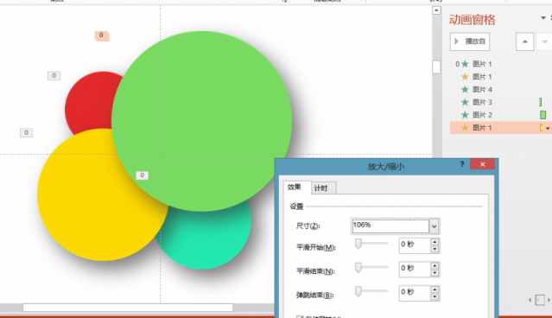Click the green timing bar of 图片 2
Image resolution: width=552 pixels, height=318 pixels.
point(542,115)
